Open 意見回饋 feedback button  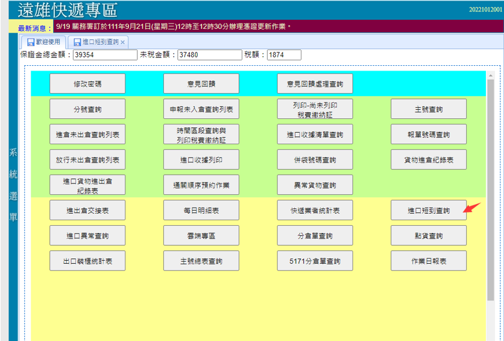click(201, 84)
